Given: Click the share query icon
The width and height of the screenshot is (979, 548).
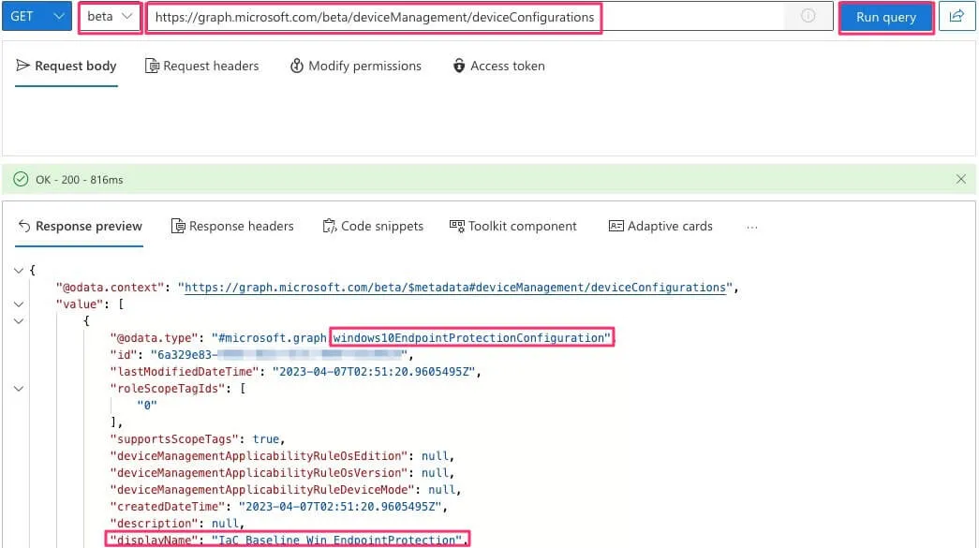Looking at the screenshot, I should tap(957, 17).
